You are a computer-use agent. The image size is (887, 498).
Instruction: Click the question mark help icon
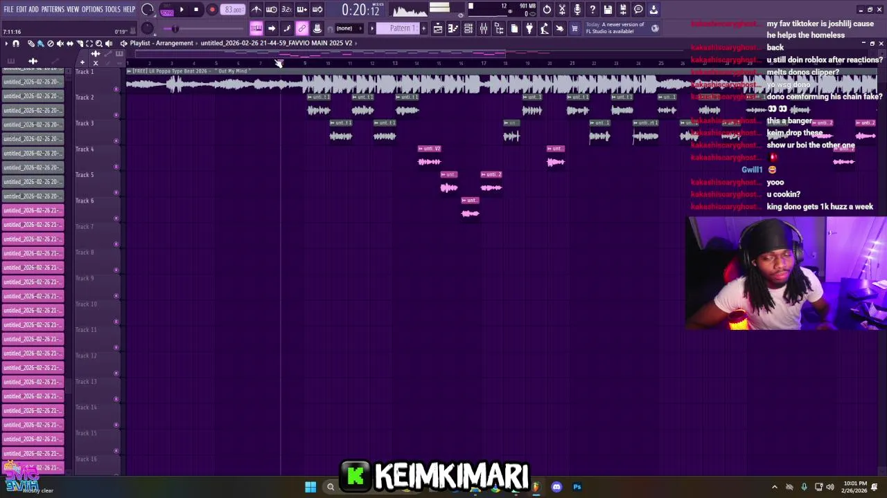click(592, 10)
